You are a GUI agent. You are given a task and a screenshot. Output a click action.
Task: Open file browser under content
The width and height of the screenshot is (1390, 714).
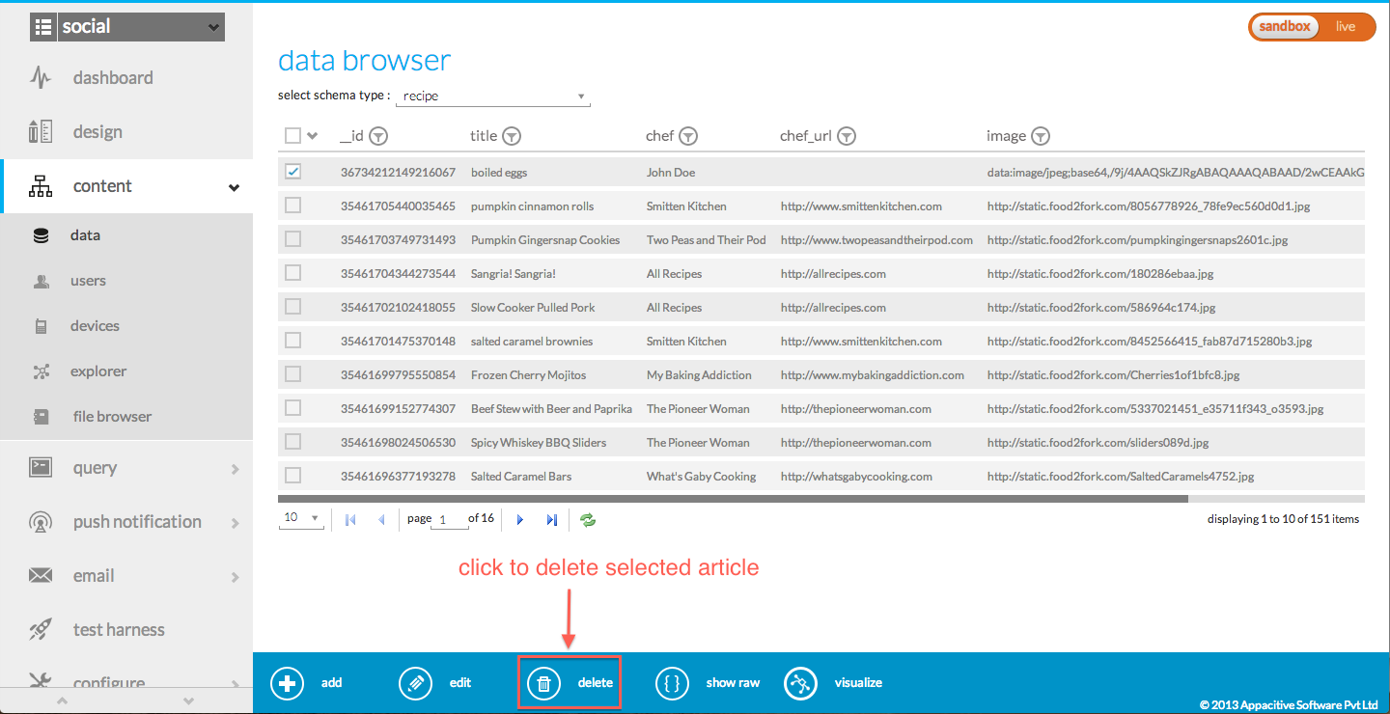pos(112,417)
